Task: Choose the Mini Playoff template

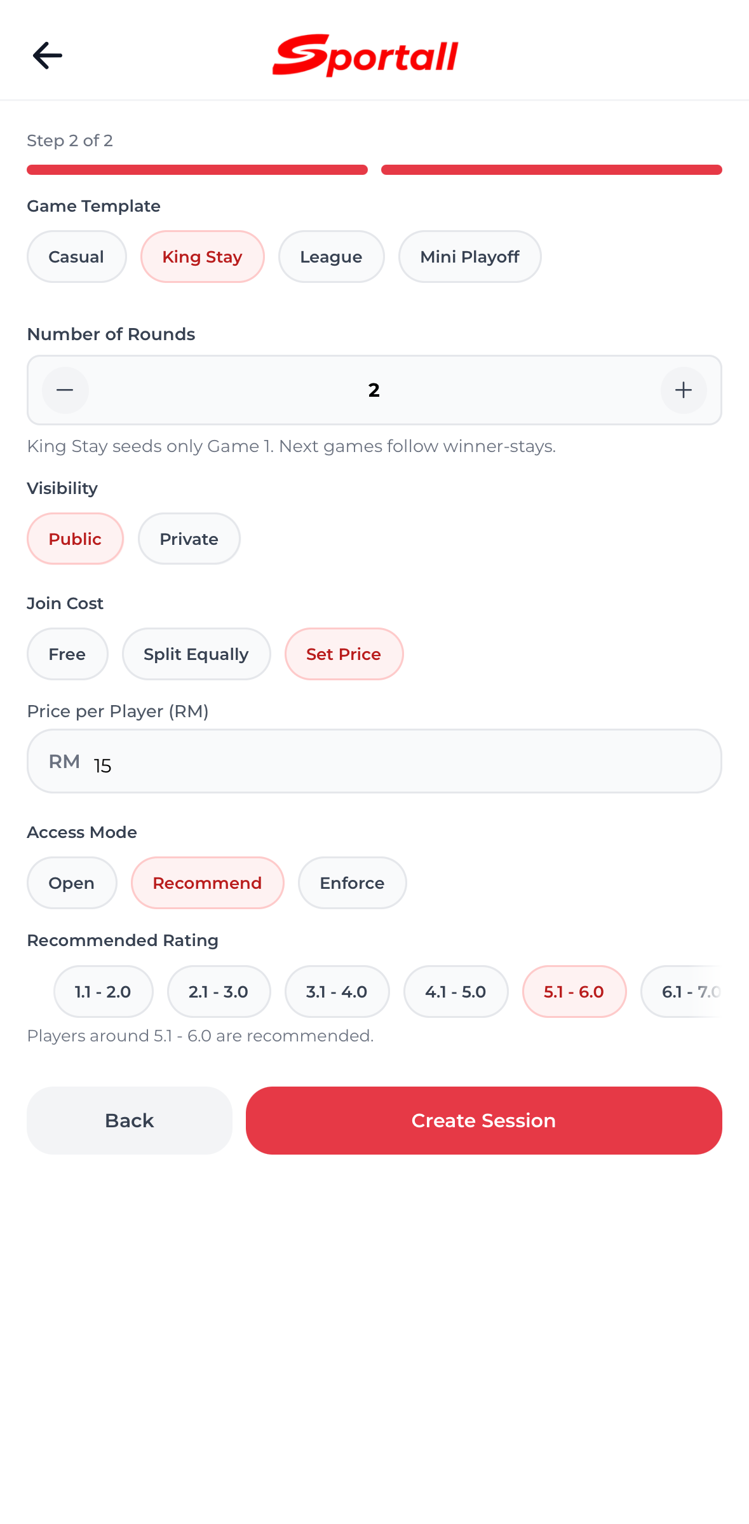Action: 469,256
